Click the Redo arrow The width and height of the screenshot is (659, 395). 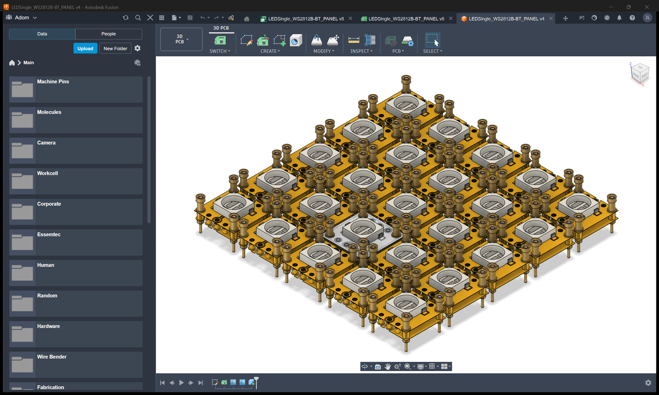(216, 18)
